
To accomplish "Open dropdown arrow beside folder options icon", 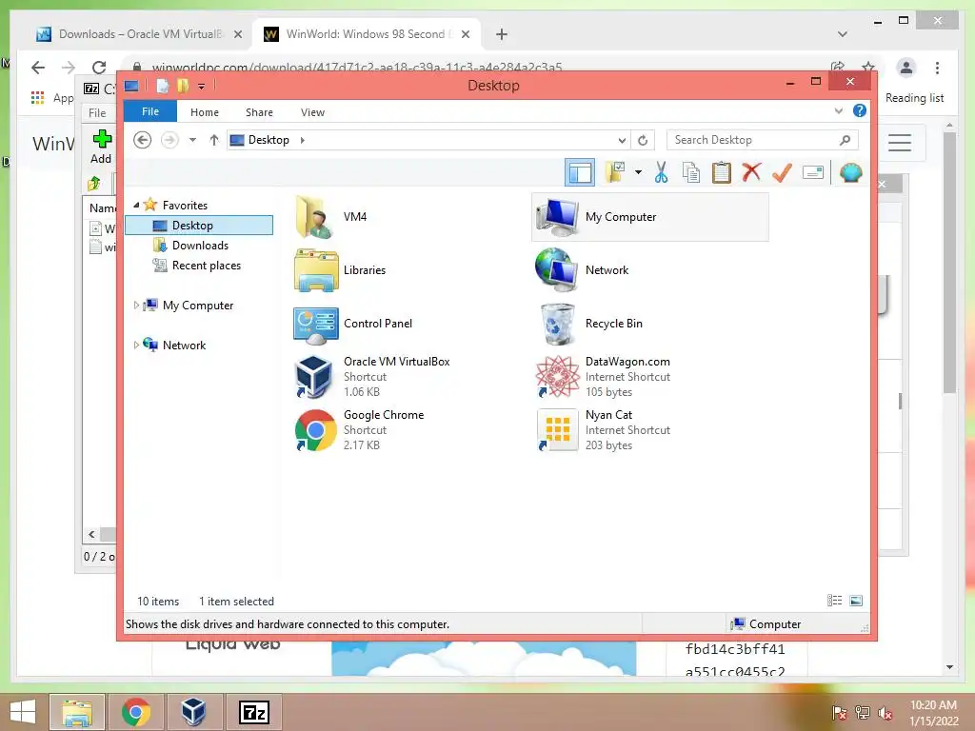I will 638,172.
